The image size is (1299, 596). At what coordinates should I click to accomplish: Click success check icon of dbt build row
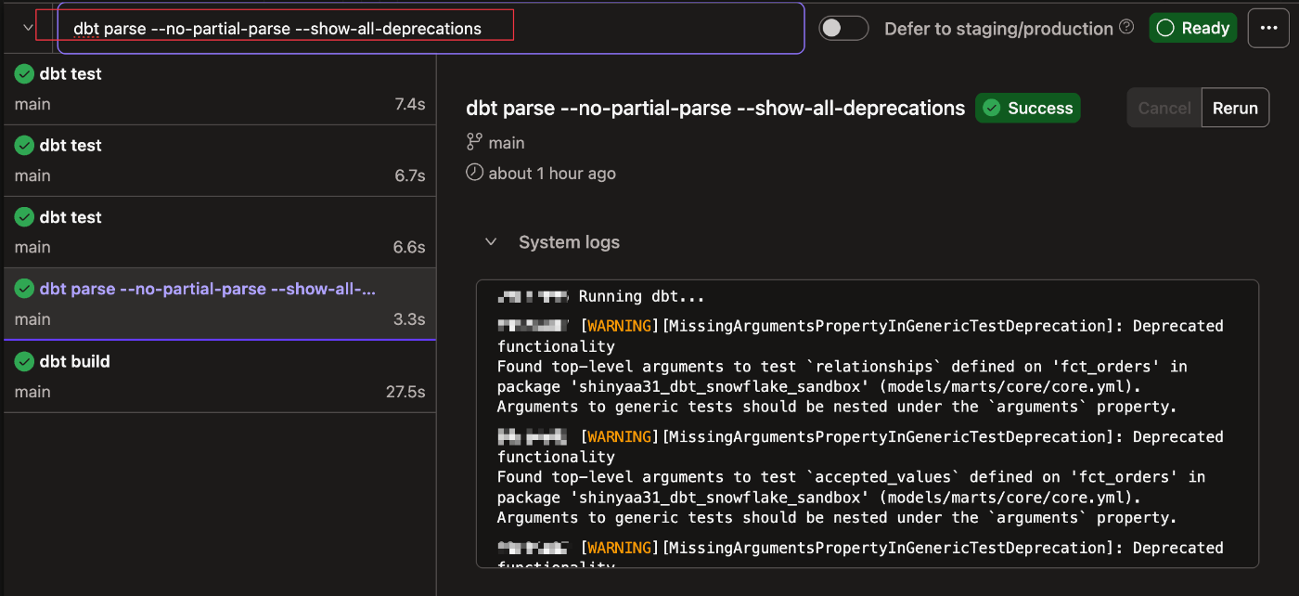tap(24, 361)
